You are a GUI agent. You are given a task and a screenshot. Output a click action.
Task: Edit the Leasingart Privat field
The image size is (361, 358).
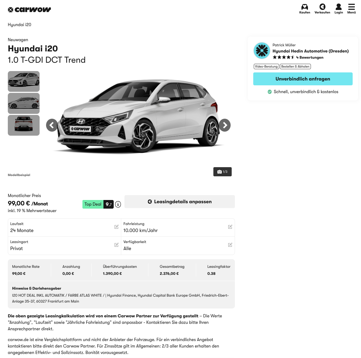tap(65, 245)
